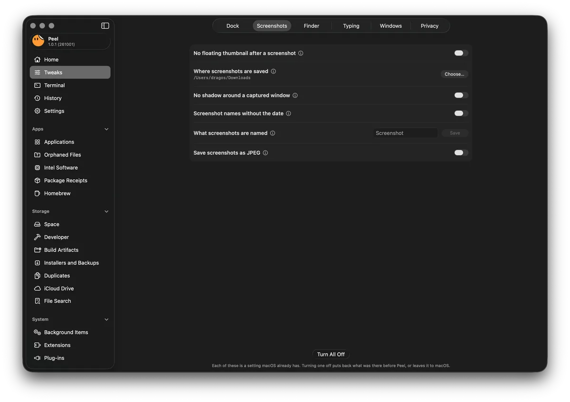570x402 pixels.
Task: Click the Background Items gears icon
Action: 38,332
